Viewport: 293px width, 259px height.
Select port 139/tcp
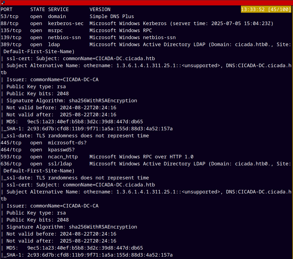point(11,38)
